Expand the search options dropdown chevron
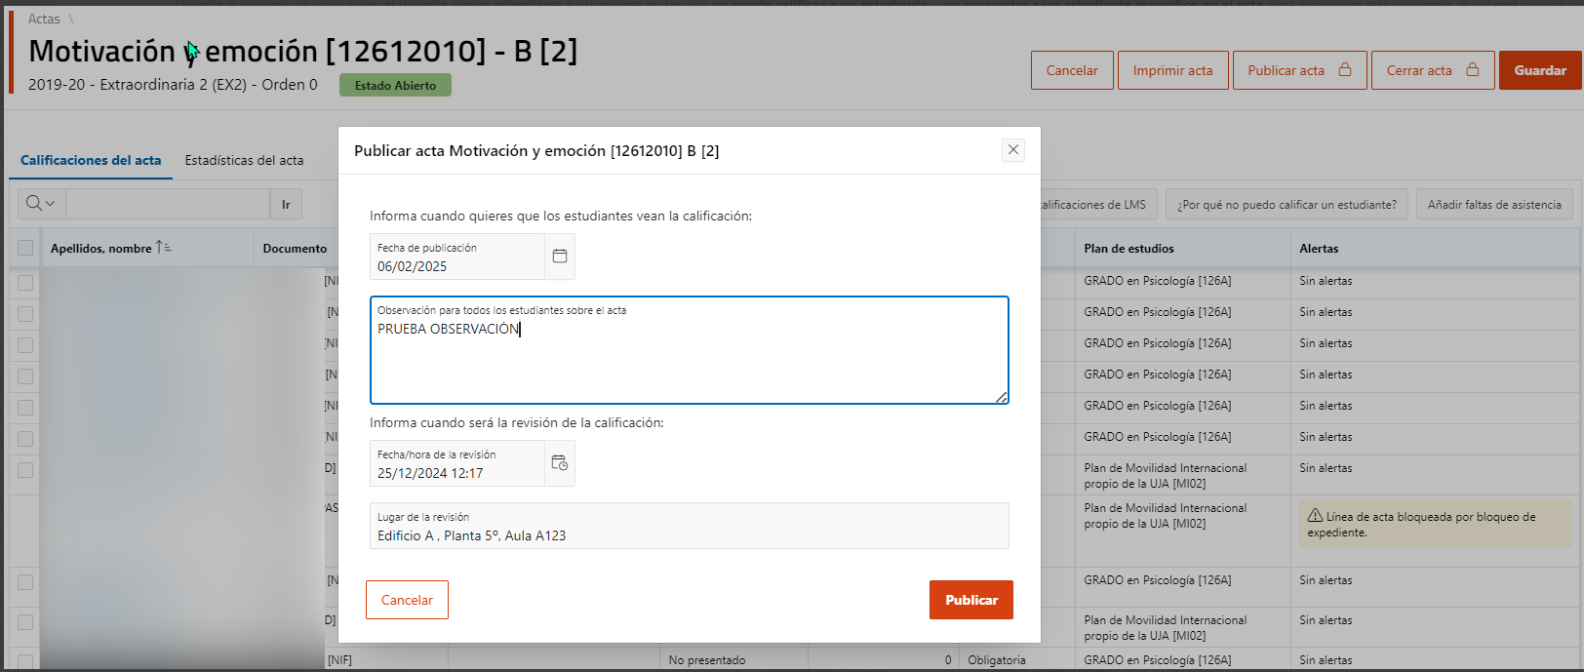The width and height of the screenshot is (1584, 672). tap(51, 203)
